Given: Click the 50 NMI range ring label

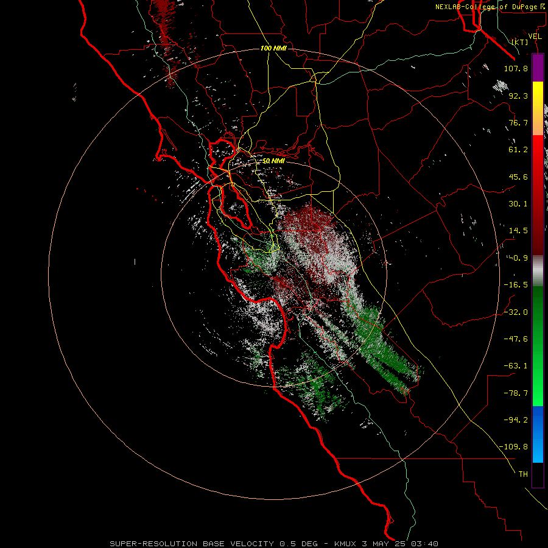Looking at the screenshot, I should 273,161.
